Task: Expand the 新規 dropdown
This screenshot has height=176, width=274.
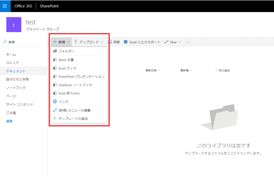Action: pos(61,42)
